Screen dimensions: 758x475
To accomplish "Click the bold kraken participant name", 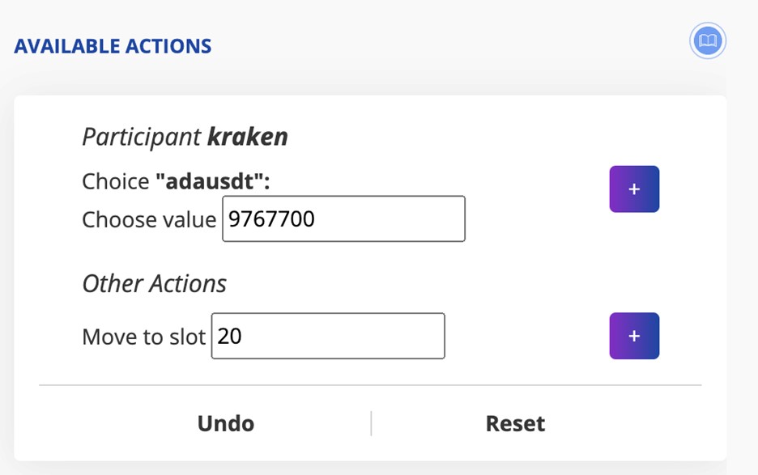I will click(248, 137).
